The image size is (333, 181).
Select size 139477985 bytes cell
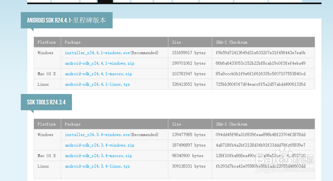click(190, 135)
